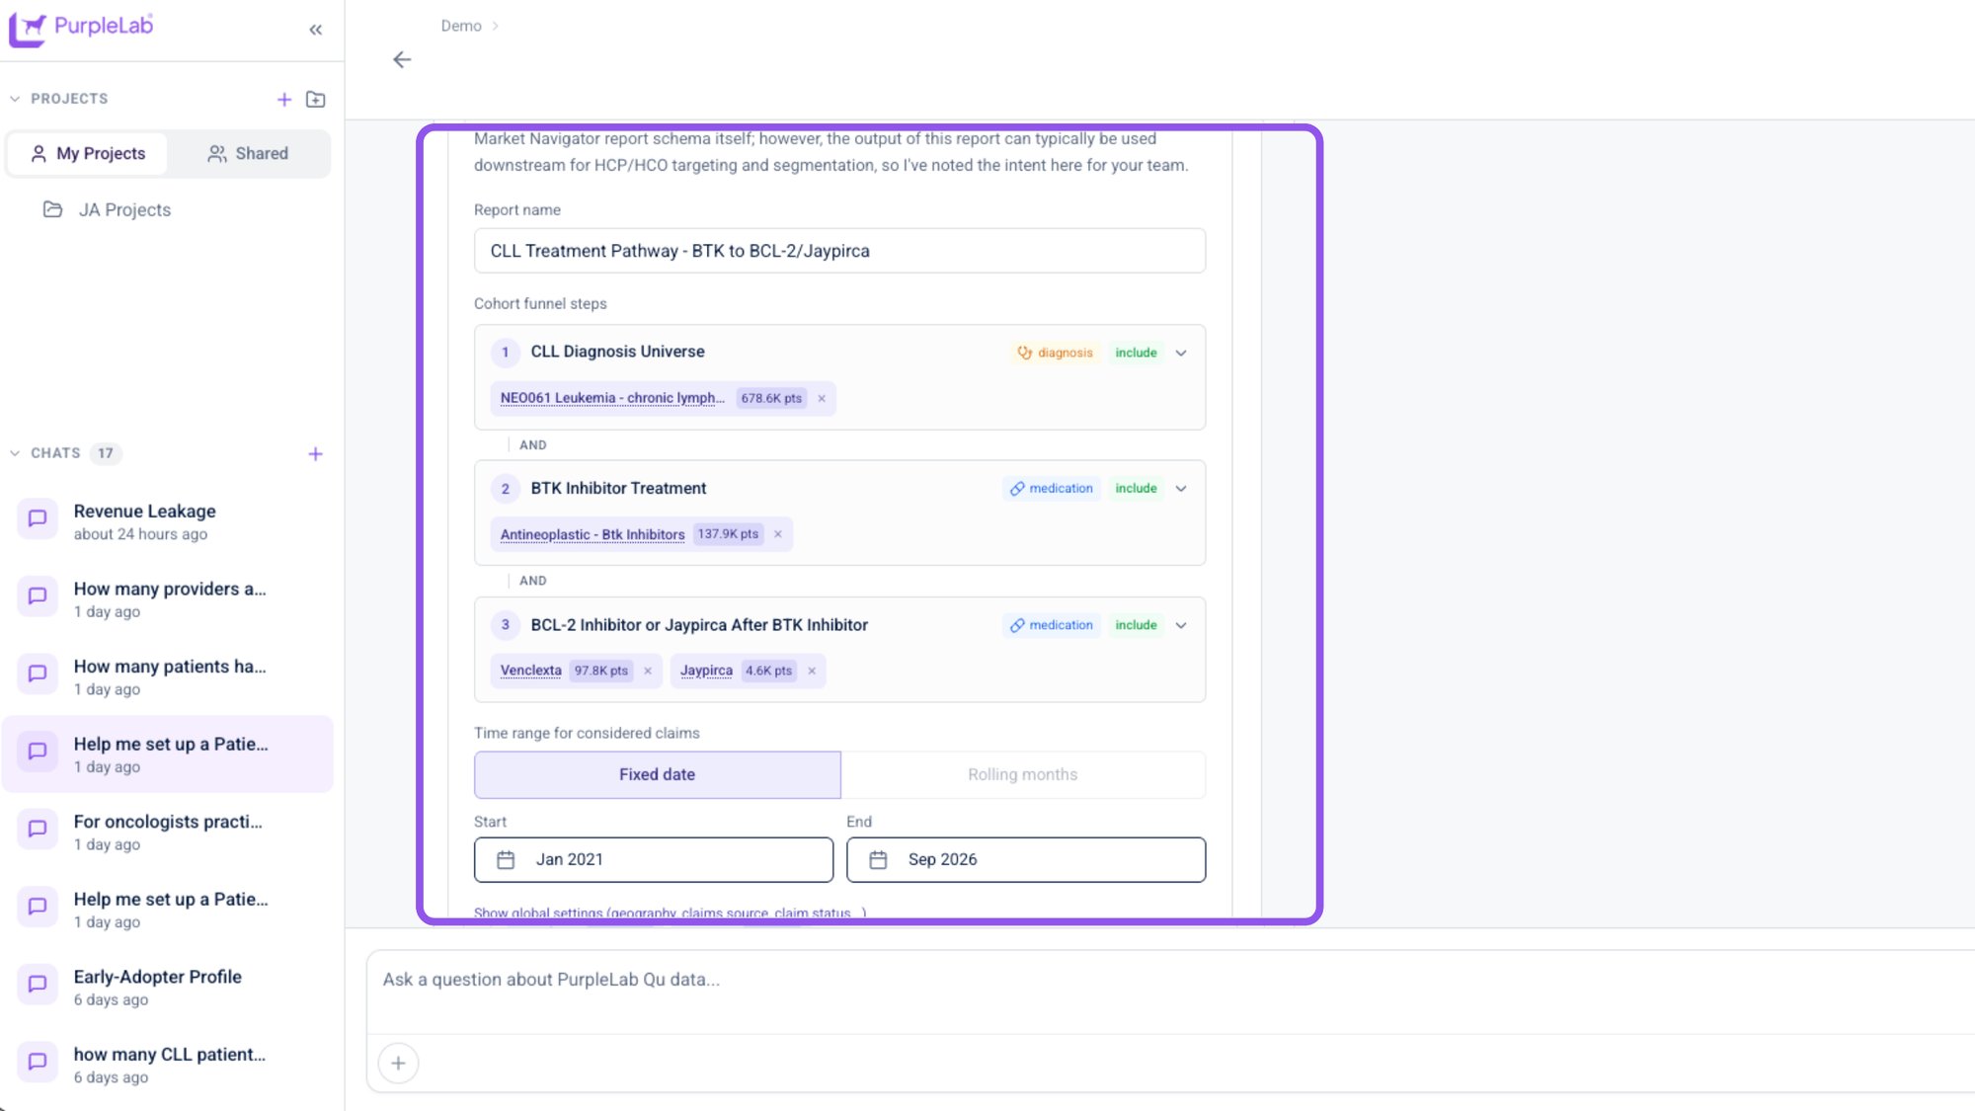Add a new project with plus icon

pyautogui.click(x=284, y=99)
